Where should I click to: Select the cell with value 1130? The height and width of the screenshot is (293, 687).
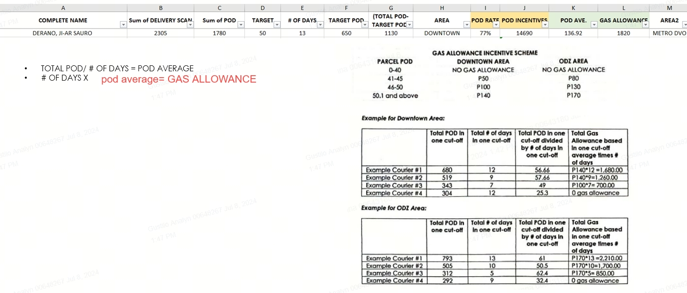coord(391,33)
